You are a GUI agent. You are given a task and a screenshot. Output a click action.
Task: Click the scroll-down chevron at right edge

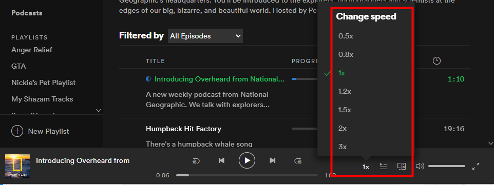click(x=490, y=143)
